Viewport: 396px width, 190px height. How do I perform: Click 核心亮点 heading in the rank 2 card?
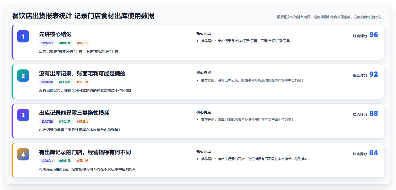[204, 73]
